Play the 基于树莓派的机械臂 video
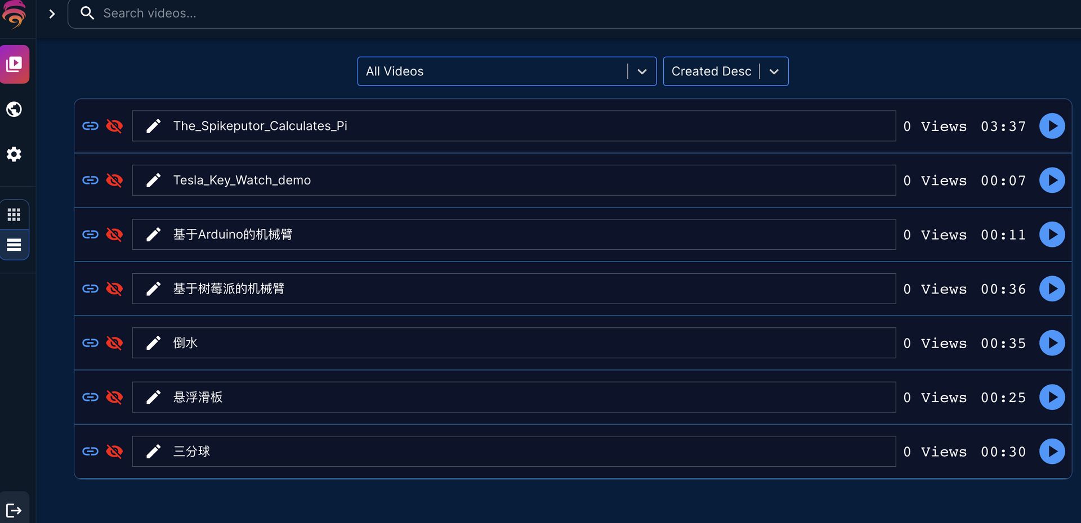The height and width of the screenshot is (523, 1081). pyautogui.click(x=1052, y=288)
